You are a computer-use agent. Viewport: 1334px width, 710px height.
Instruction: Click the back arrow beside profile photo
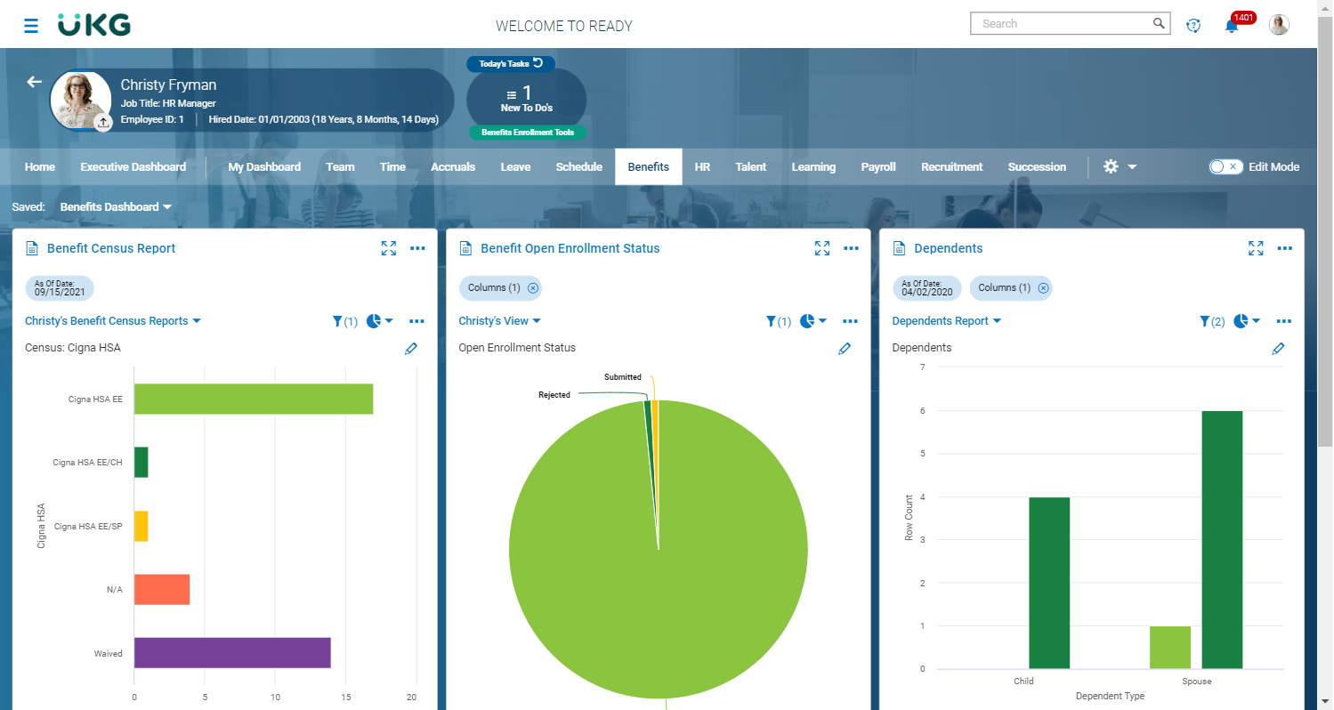pos(34,82)
